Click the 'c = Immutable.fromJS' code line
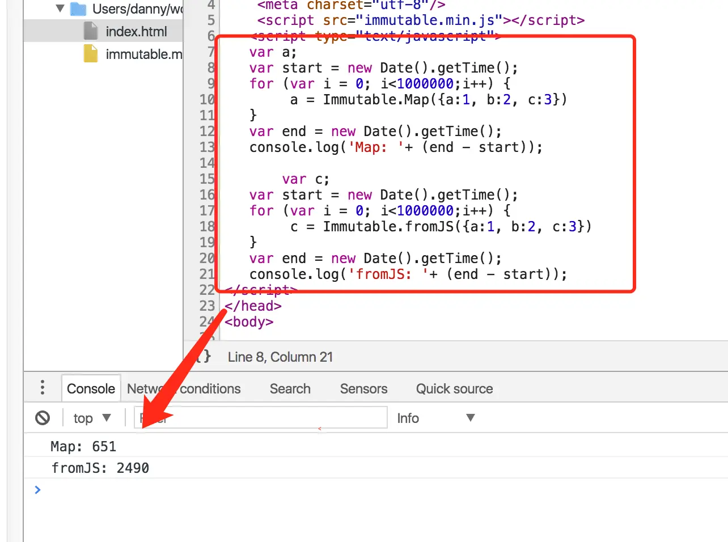 tap(441, 227)
